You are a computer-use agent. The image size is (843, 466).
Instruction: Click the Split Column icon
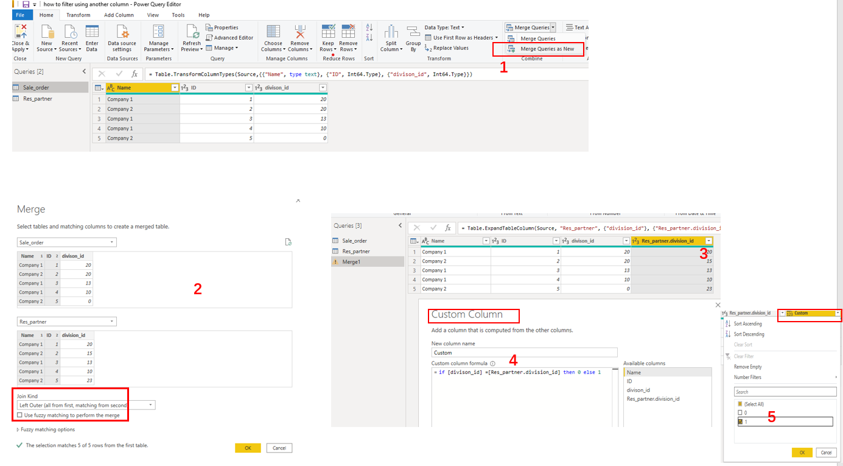click(x=391, y=32)
